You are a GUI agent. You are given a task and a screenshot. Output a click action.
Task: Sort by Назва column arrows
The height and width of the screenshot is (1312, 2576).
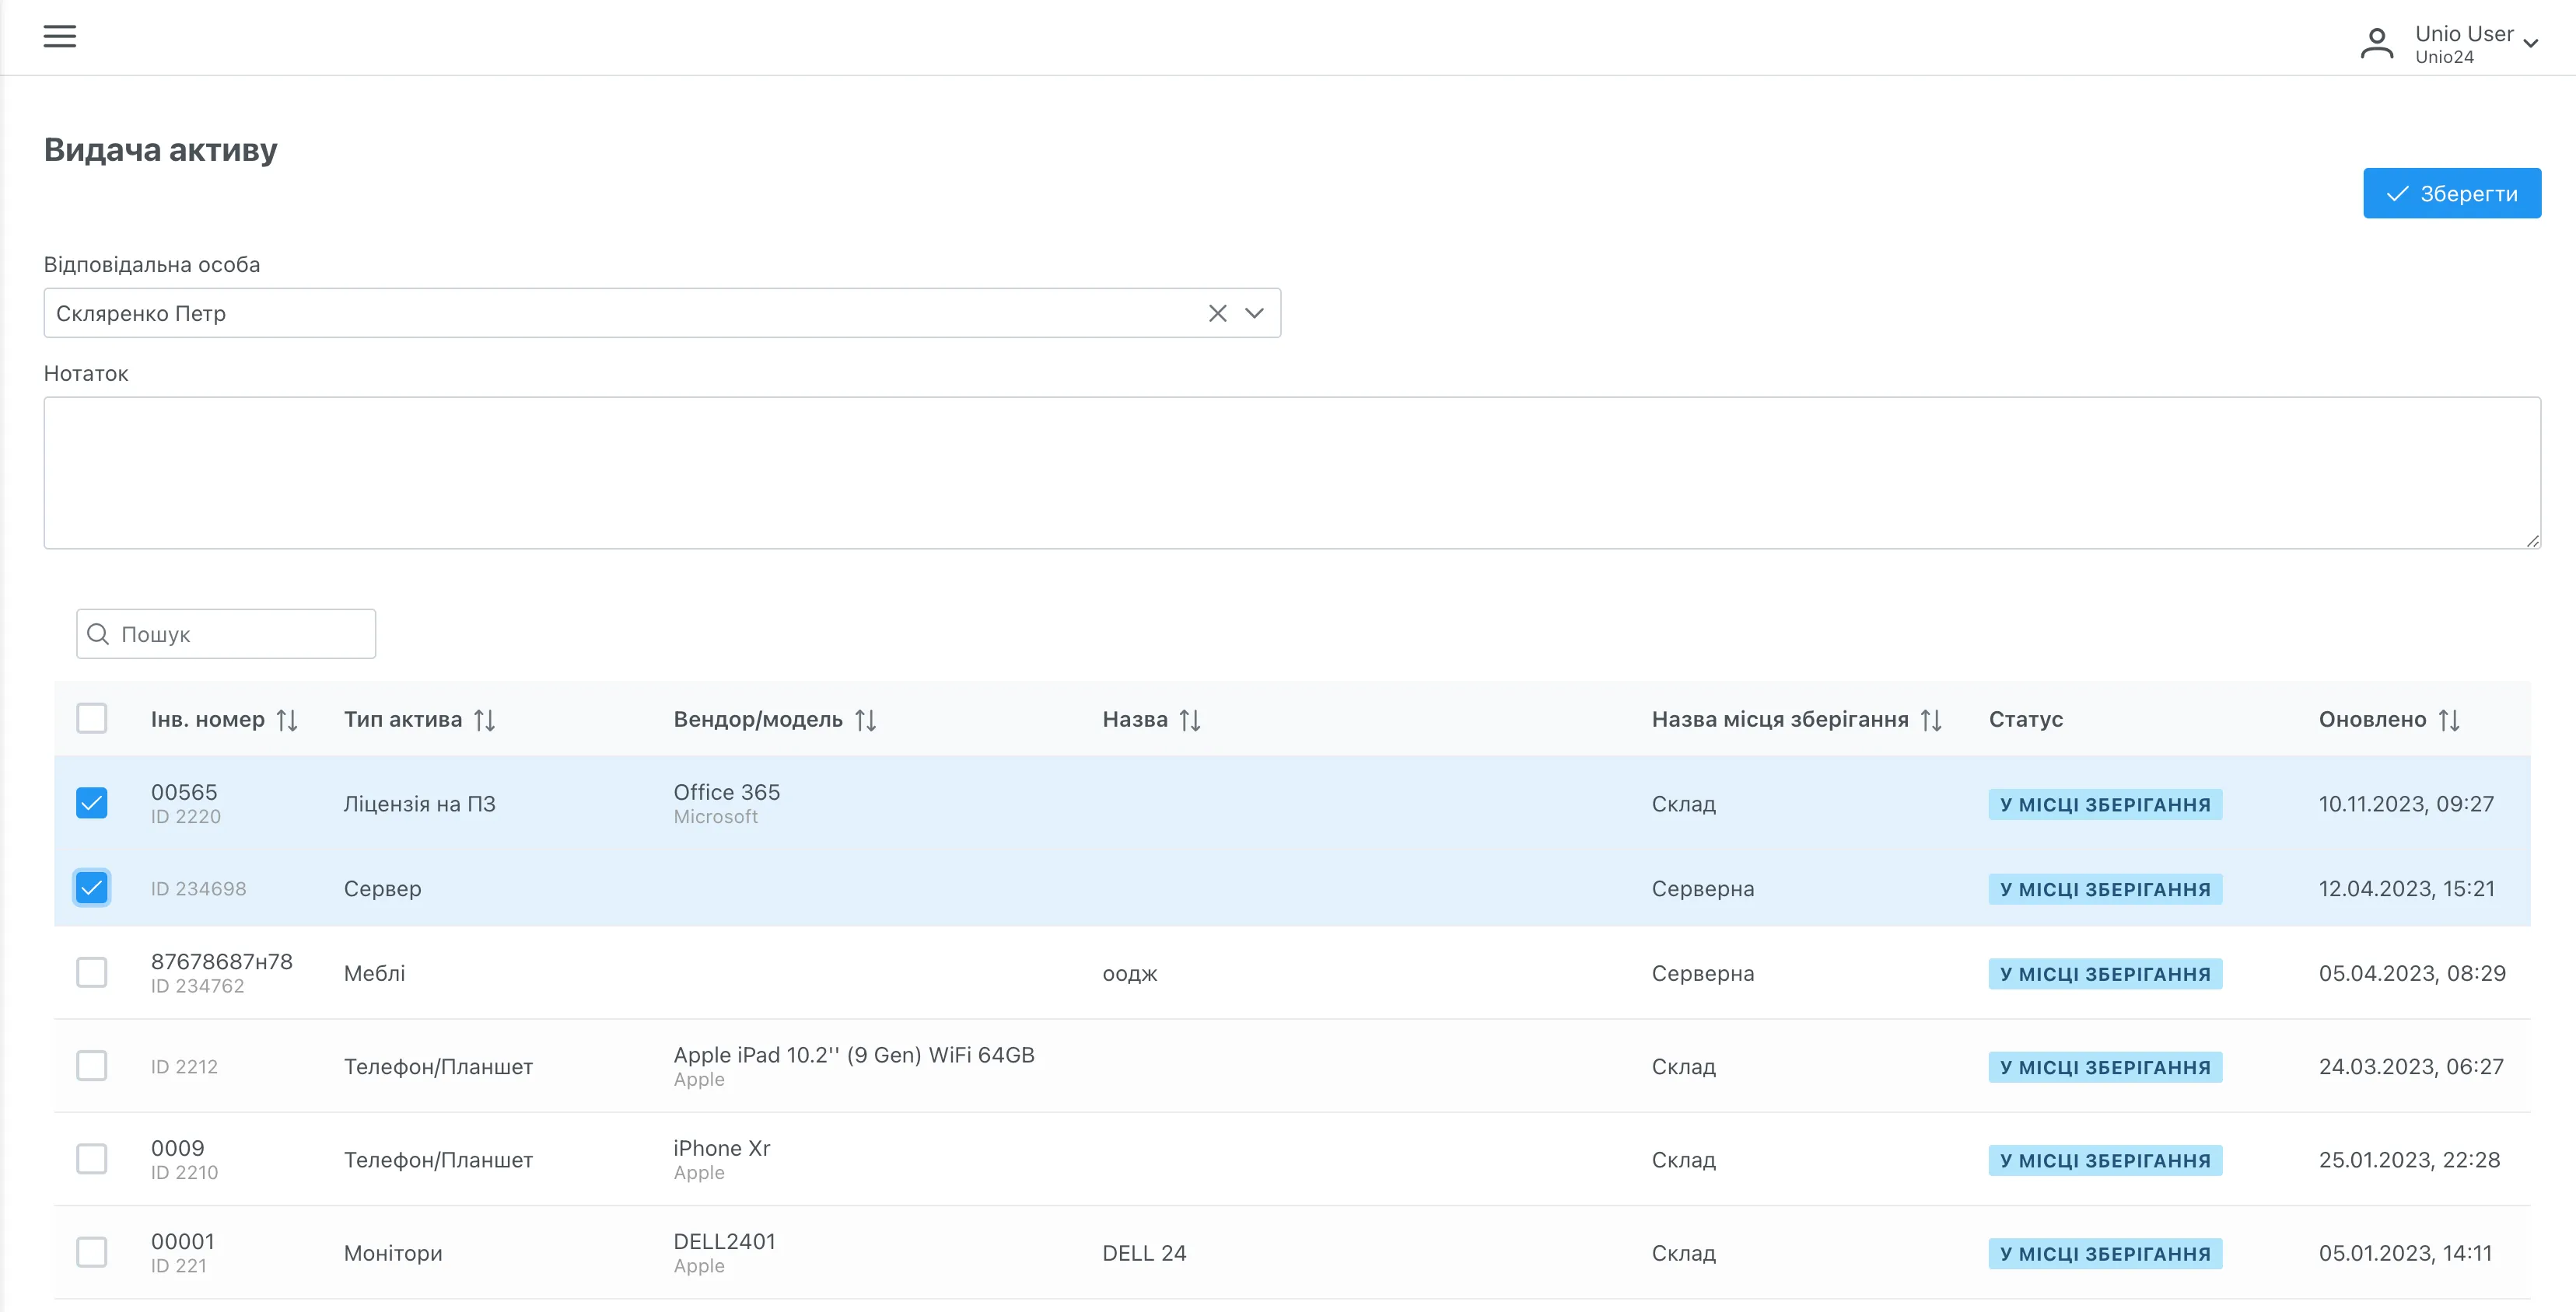coord(1190,720)
